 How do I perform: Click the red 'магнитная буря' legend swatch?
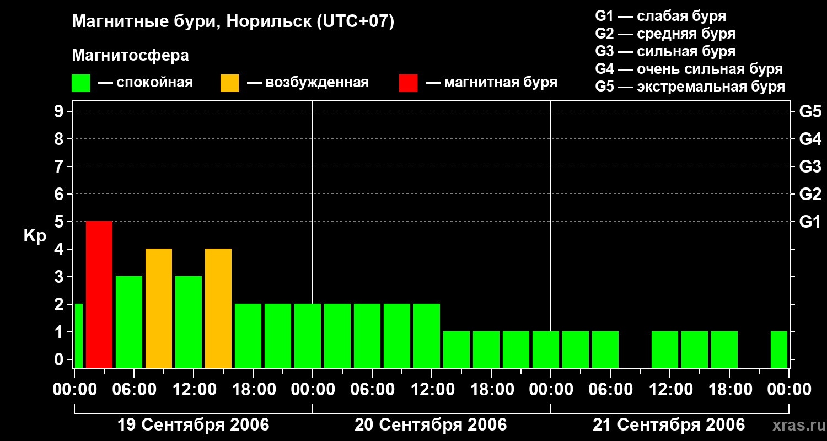point(409,83)
